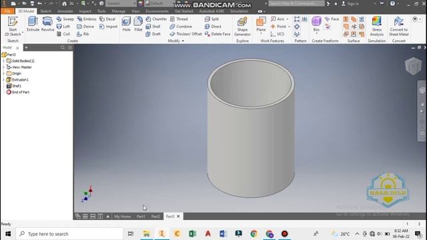427x240 pixels.
Task: Expand the View: Master node
Action: (x=3, y=67)
